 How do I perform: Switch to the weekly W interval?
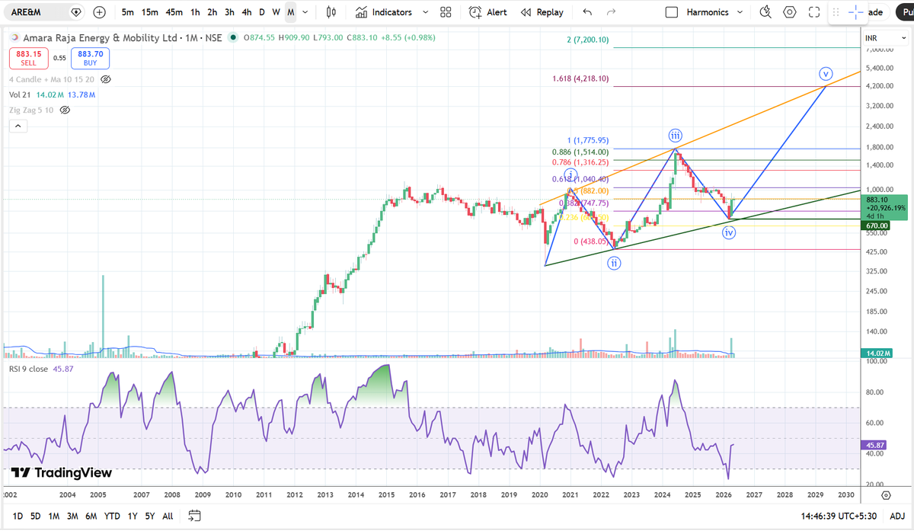[276, 12]
